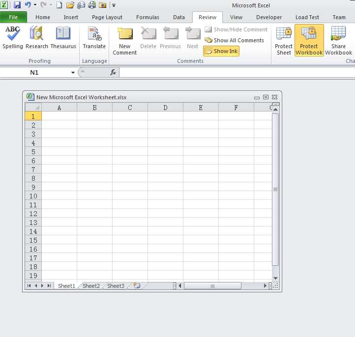The width and height of the screenshot is (355, 337).
Task: Jump to the last sheet tab arrow
Action: pos(49,285)
